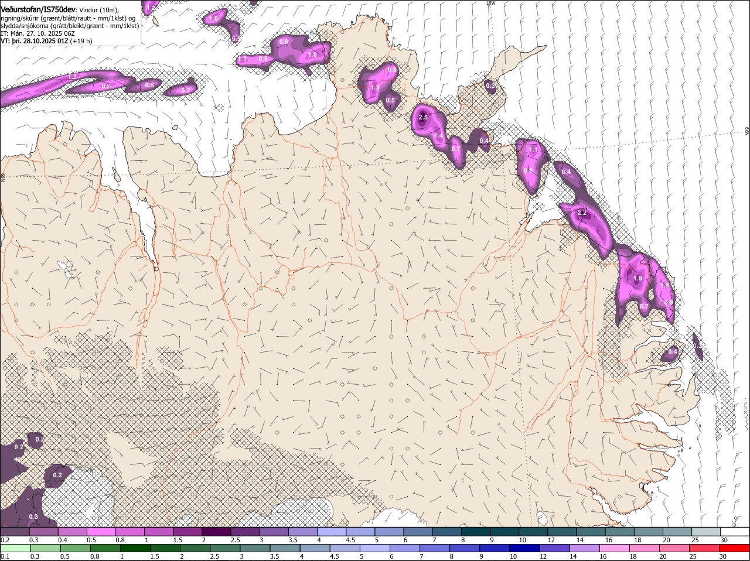750x561 pixels.
Task: Click the 2.2 precipitation value on the map
Action: (582, 213)
